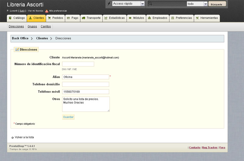The width and height of the screenshot is (244, 161).
Task: Click the Herramientas tools icon
Action: 197,18
